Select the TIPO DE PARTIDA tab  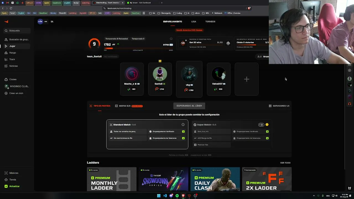click(100, 106)
